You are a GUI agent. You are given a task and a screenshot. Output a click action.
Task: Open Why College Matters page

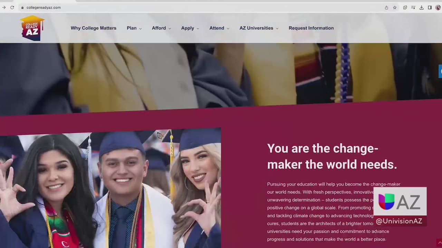[x=94, y=28]
